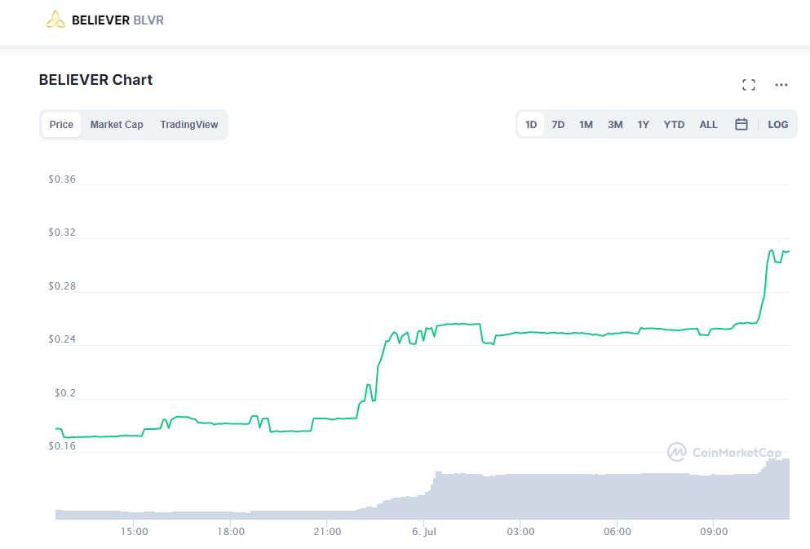Screen dimensions: 810x549
Task: Click the volume bars area below chart
Action: [423, 489]
